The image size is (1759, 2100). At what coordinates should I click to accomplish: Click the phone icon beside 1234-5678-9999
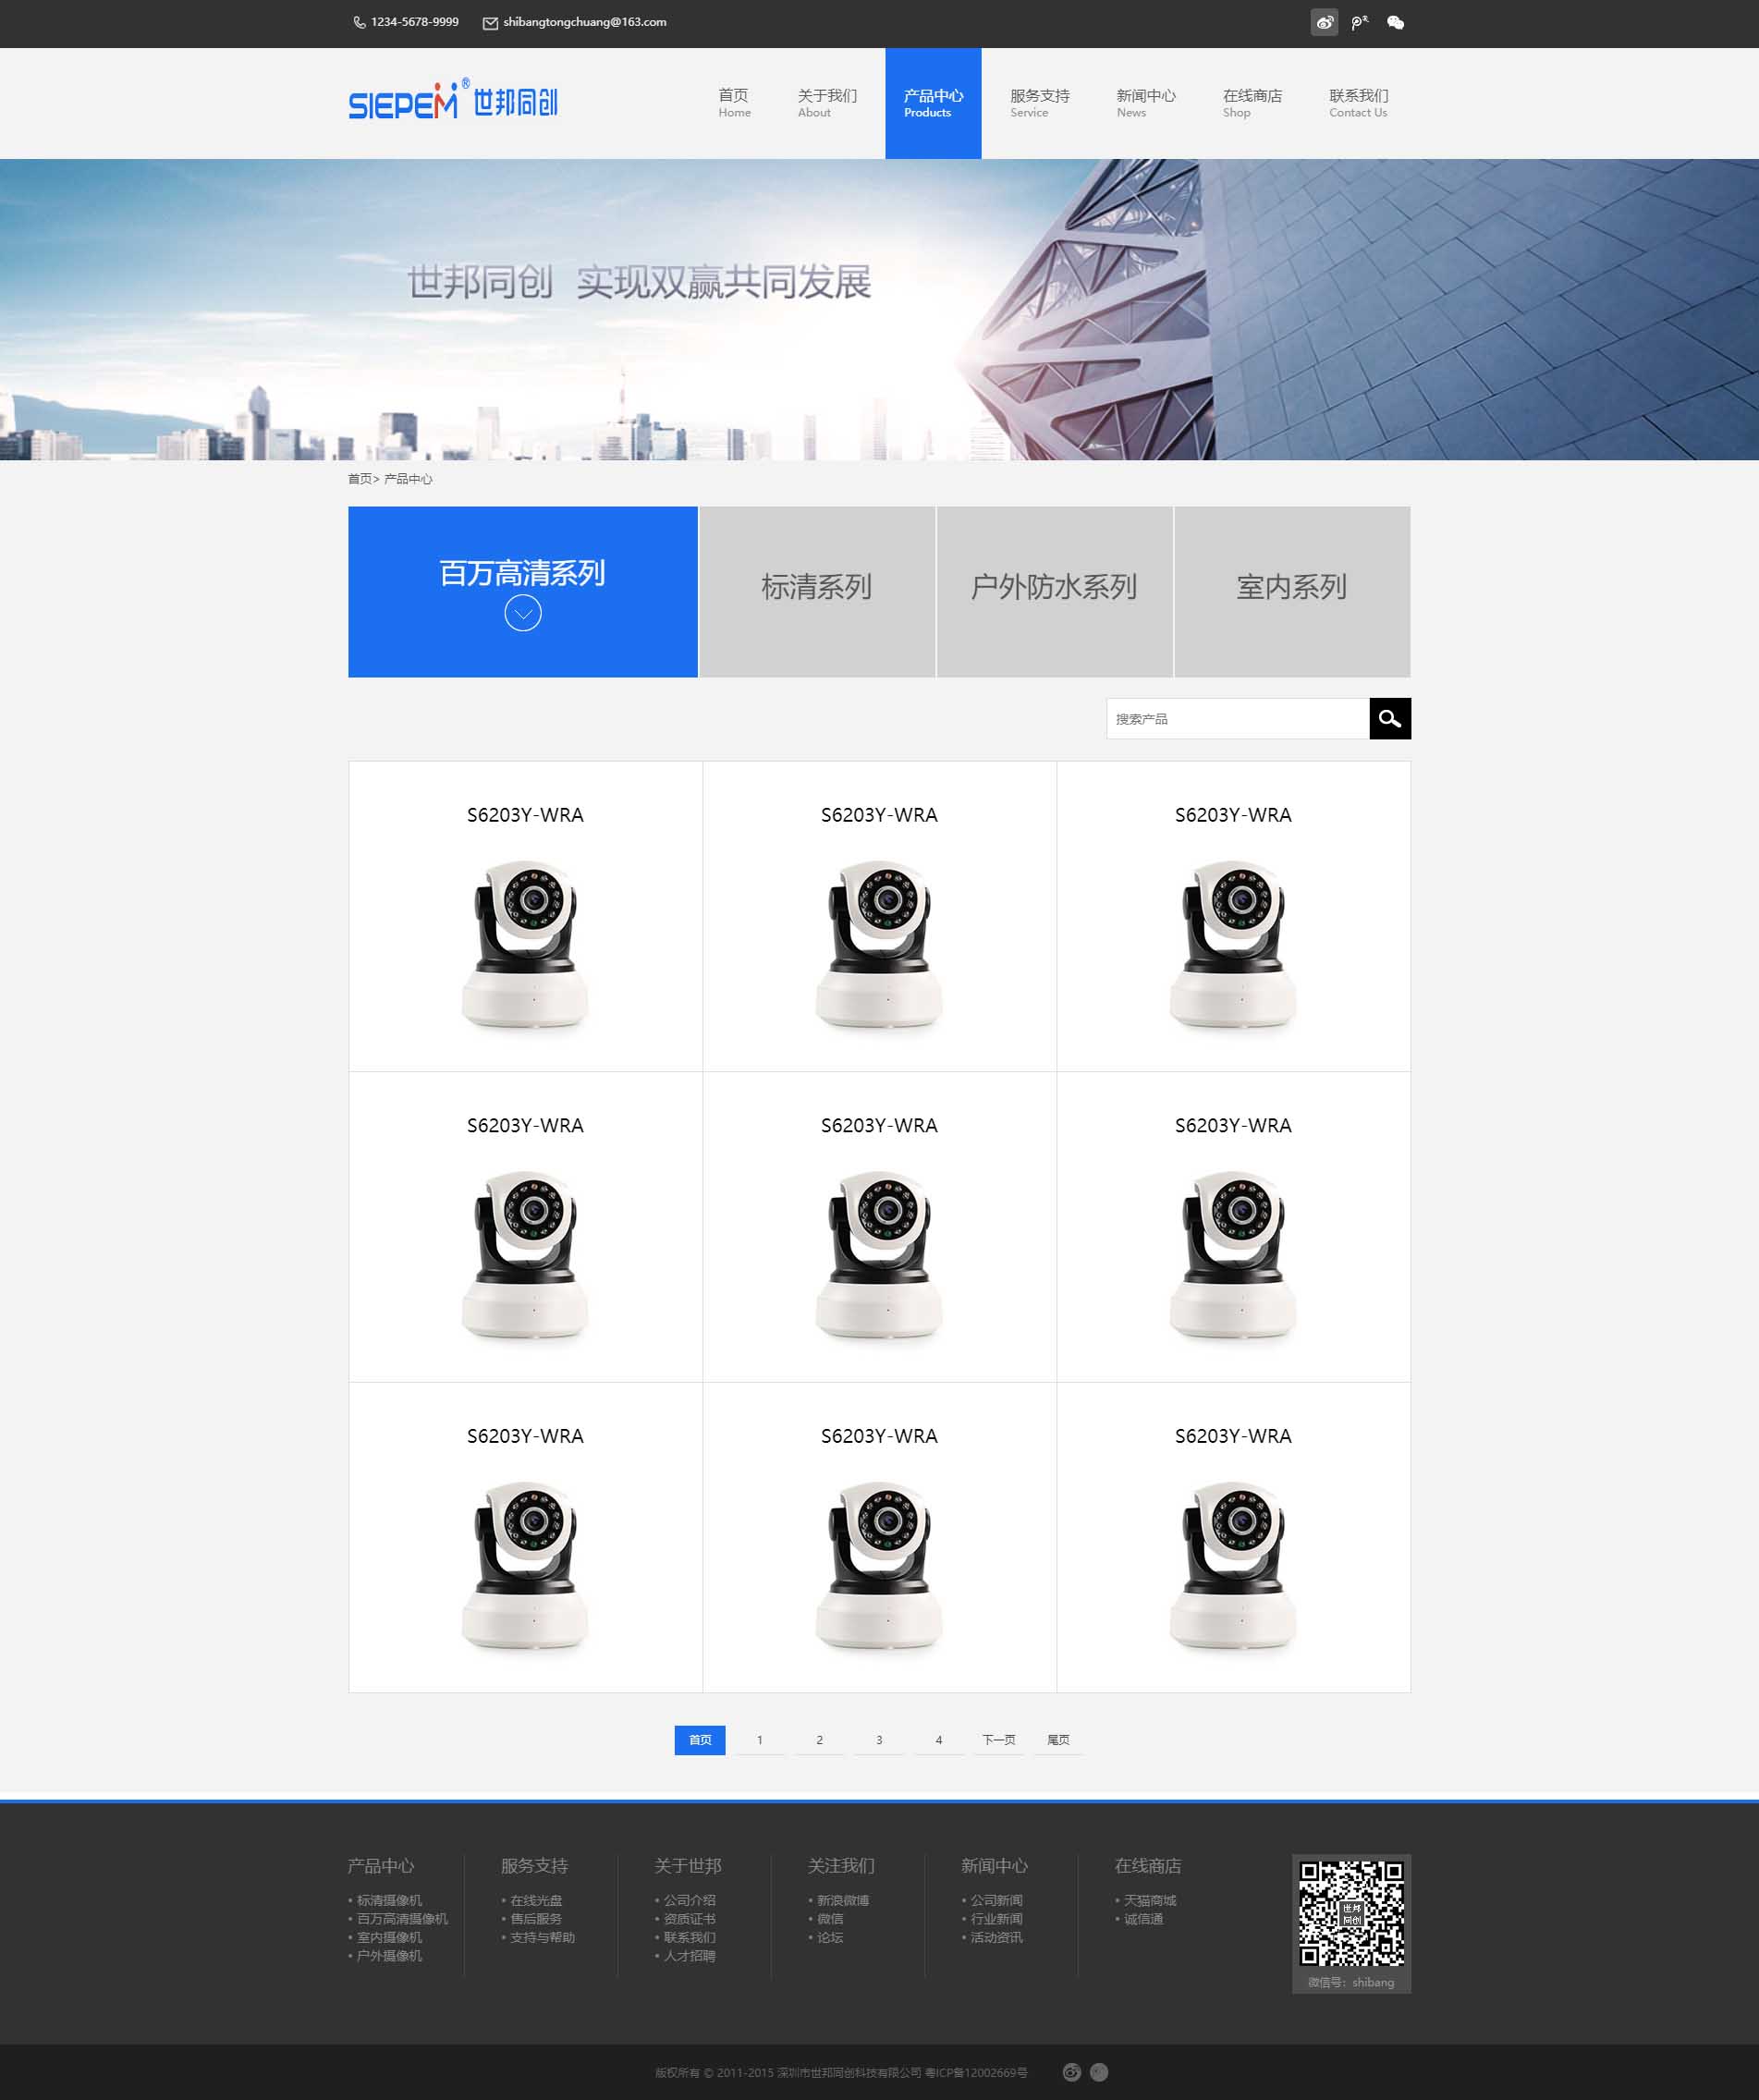tap(359, 23)
